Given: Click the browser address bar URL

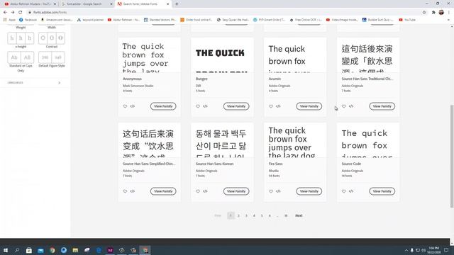Looking at the screenshot, I should coord(50,13).
